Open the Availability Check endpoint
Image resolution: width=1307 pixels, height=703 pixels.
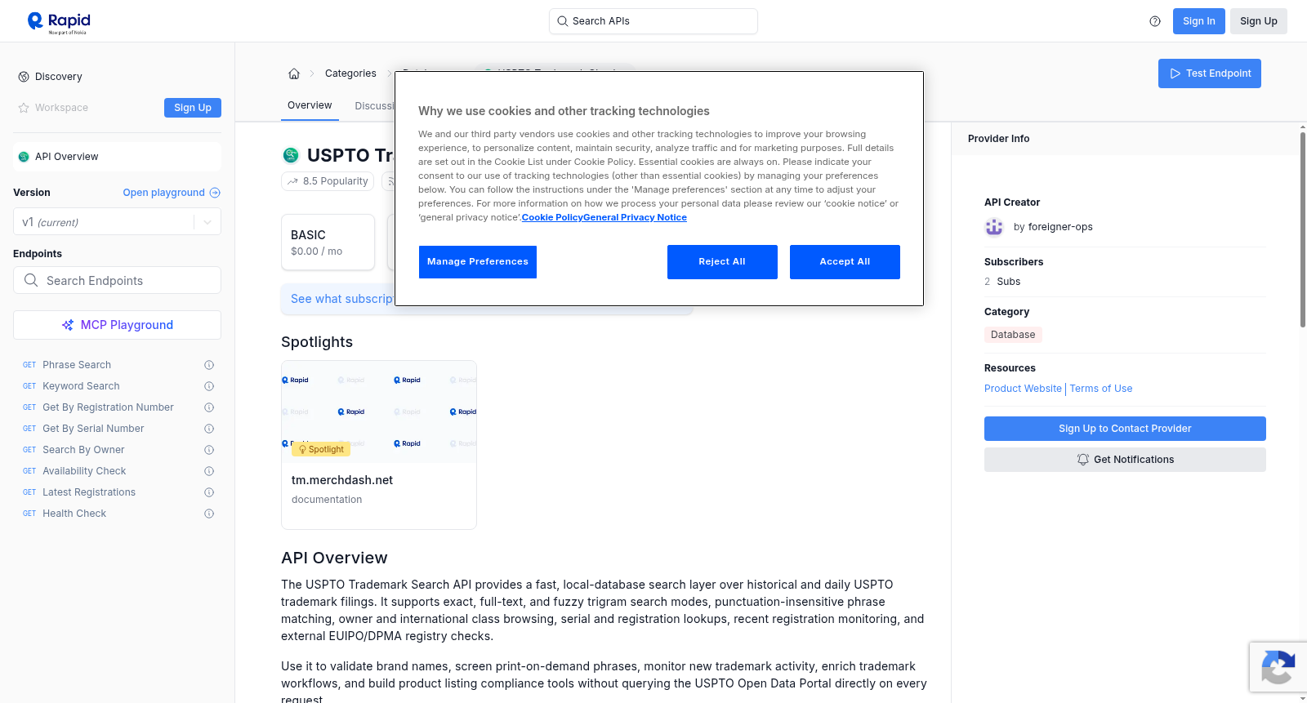point(84,471)
